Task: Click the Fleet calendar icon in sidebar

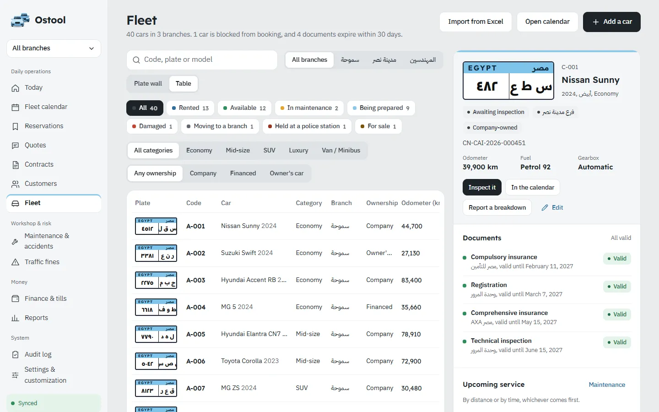Action: [16, 107]
